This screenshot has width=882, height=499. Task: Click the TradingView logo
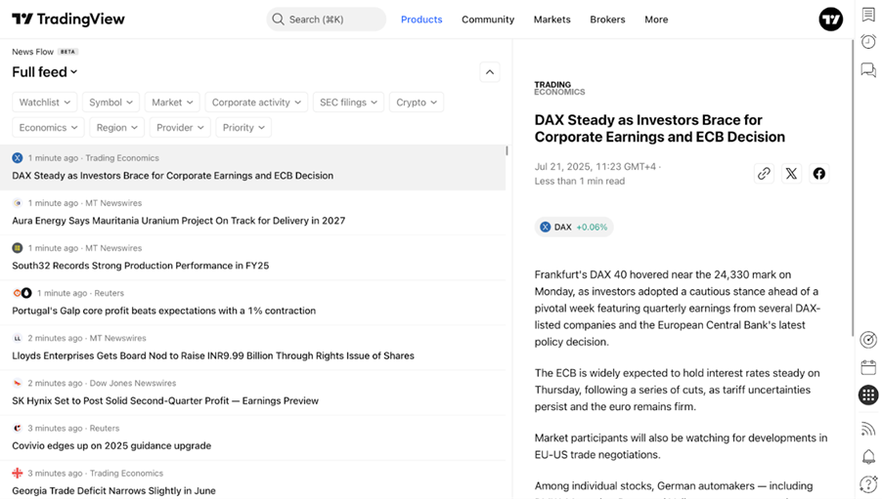point(68,20)
